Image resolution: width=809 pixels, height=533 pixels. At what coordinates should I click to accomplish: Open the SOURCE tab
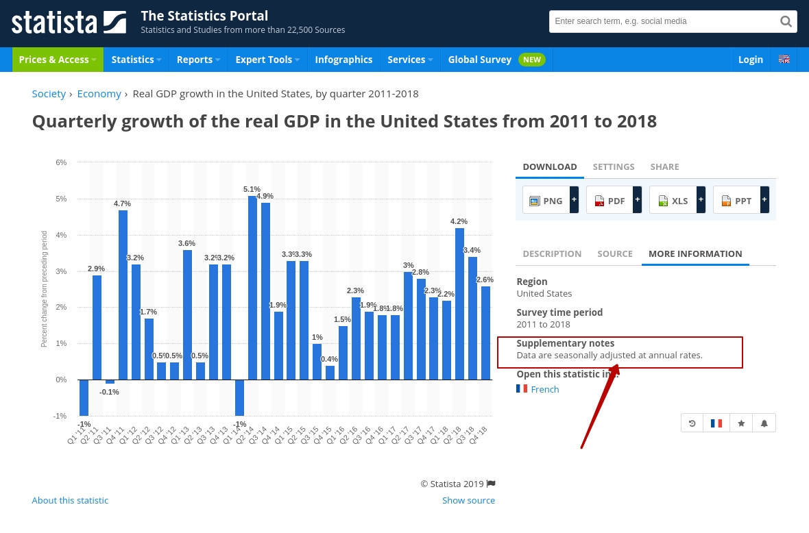click(x=615, y=253)
